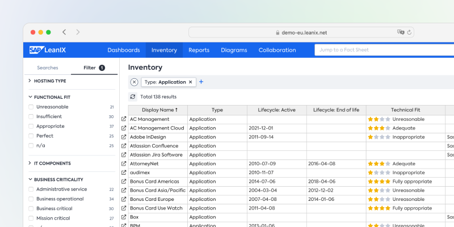Screen dimensions: 454x227
Task: Click the address bar lock icon
Action: pyautogui.click(x=278, y=33)
